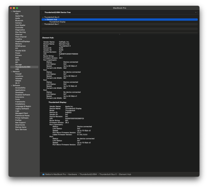The width and height of the screenshot is (208, 188).
Task: Open USB section
Action: coord(17,69)
